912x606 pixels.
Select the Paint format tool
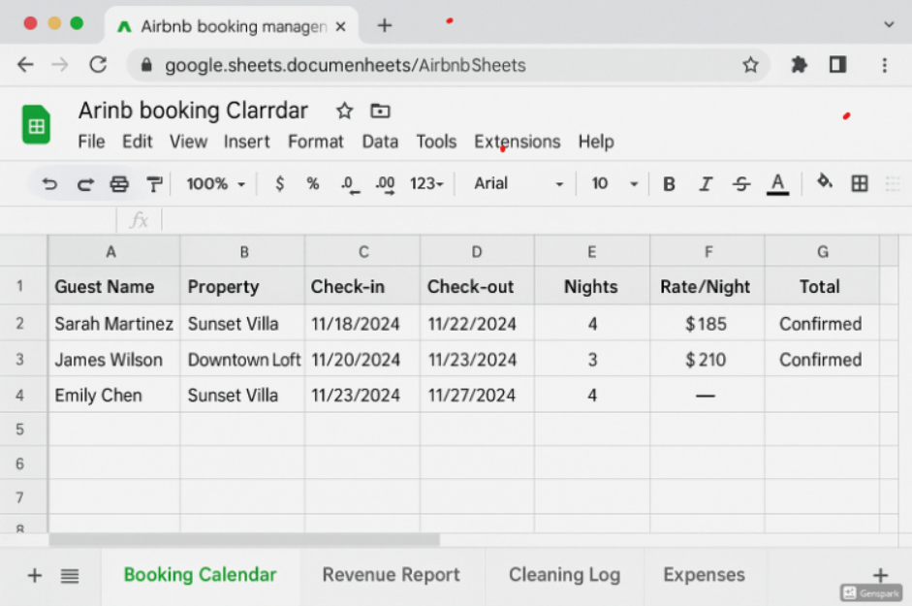(154, 184)
